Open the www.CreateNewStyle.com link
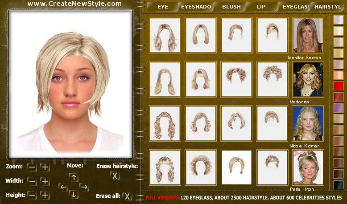347x204 pixels. coord(74,4)
